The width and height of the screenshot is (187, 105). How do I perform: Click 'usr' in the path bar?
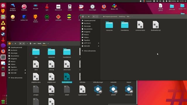(x=34, y=43)
